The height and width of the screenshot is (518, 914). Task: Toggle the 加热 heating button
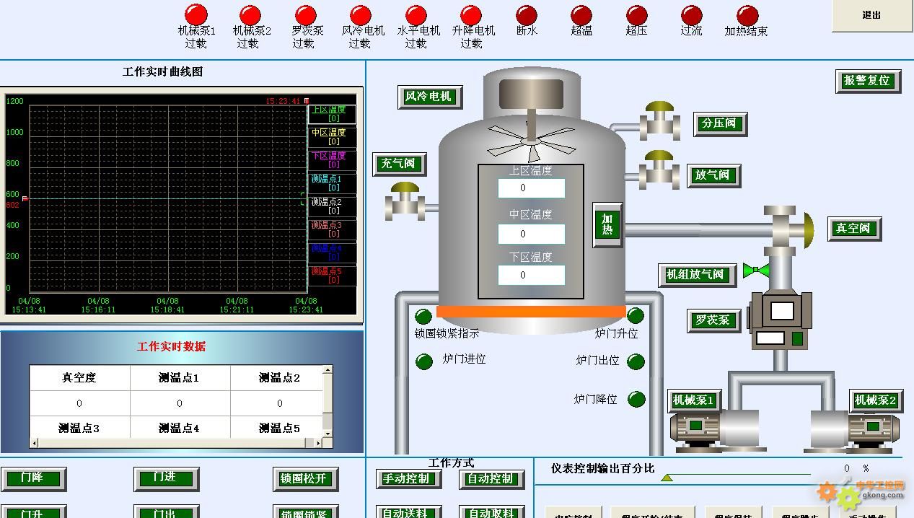[607, 224]
